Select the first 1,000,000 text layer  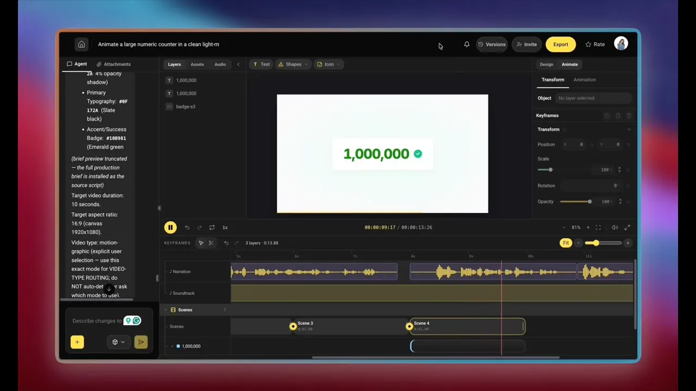[186, 80]
